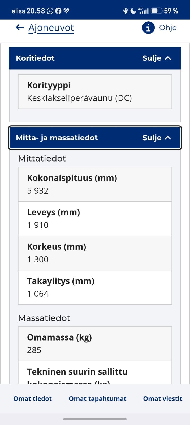Open the Ohje info icon

pos(148,28)
